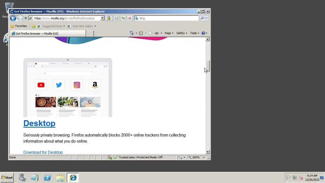Click the Forward navigation arrow
325x183 pixels.
(x=20, y=18)
